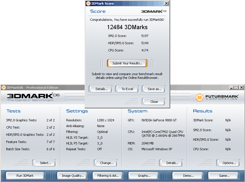Click MEM value 2048 MB

(x=148, y=143)
